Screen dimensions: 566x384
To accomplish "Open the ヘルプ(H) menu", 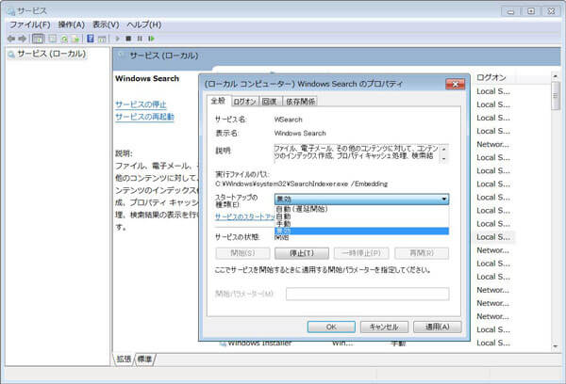I will [x=143, y=24].
